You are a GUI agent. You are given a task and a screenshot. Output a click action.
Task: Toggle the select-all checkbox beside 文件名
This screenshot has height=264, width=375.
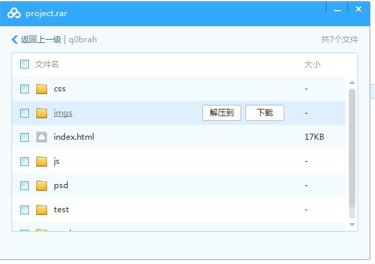(24, 64)
